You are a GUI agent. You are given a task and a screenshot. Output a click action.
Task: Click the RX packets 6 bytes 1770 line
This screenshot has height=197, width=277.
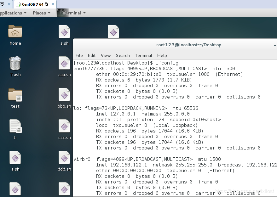(144, 80)
